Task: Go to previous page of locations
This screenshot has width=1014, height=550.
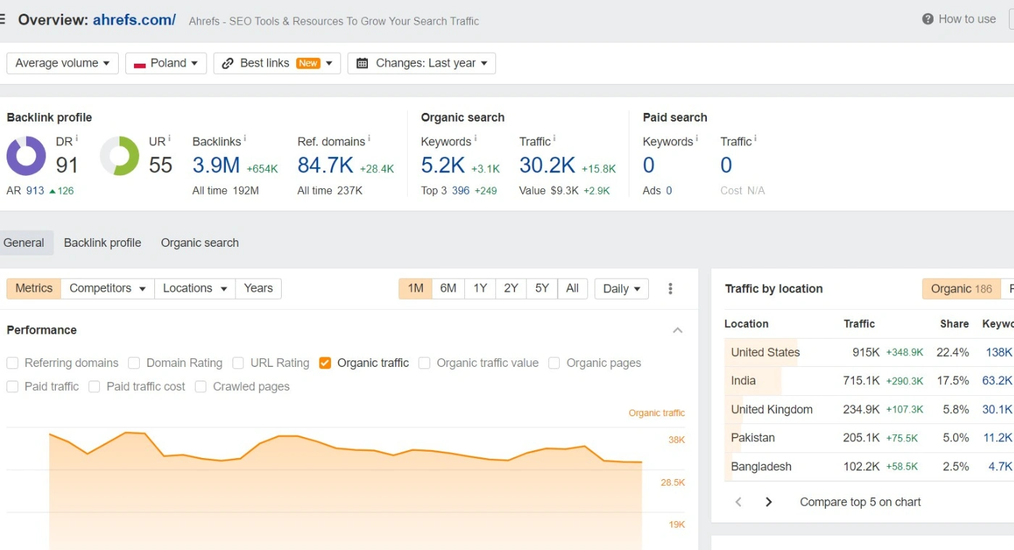Action: 738,502
